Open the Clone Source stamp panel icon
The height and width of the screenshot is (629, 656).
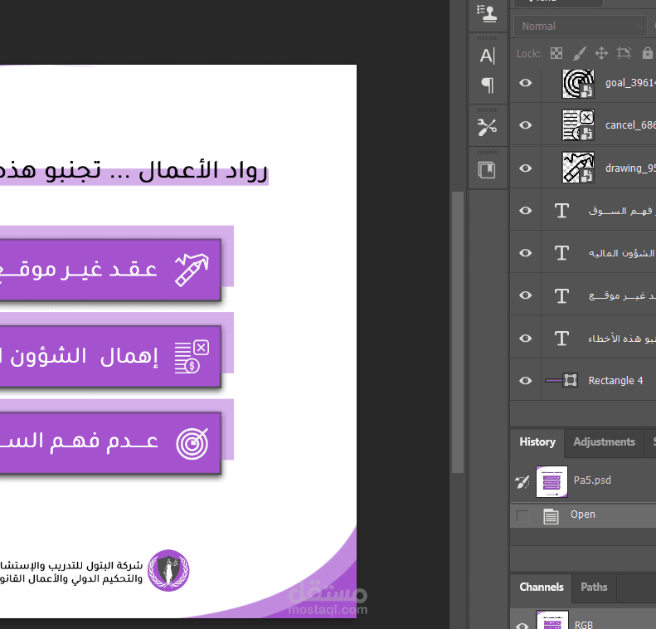click(488, 13)
